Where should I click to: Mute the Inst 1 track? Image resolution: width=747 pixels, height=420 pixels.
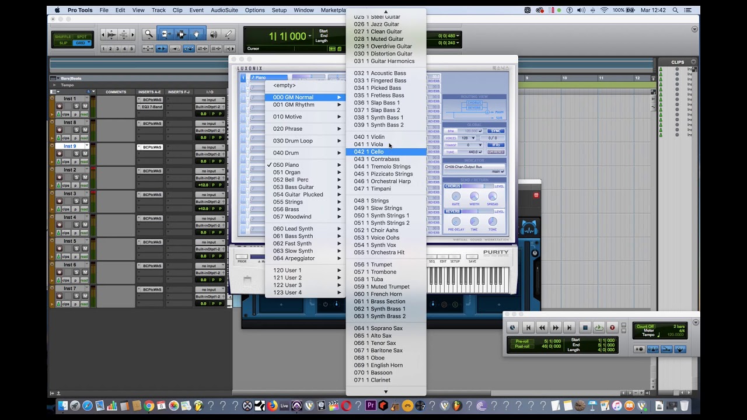coord(85,106)
